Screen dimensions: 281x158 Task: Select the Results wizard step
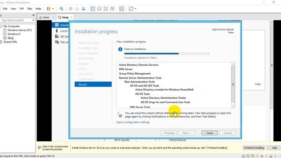(x=93, y=84)
